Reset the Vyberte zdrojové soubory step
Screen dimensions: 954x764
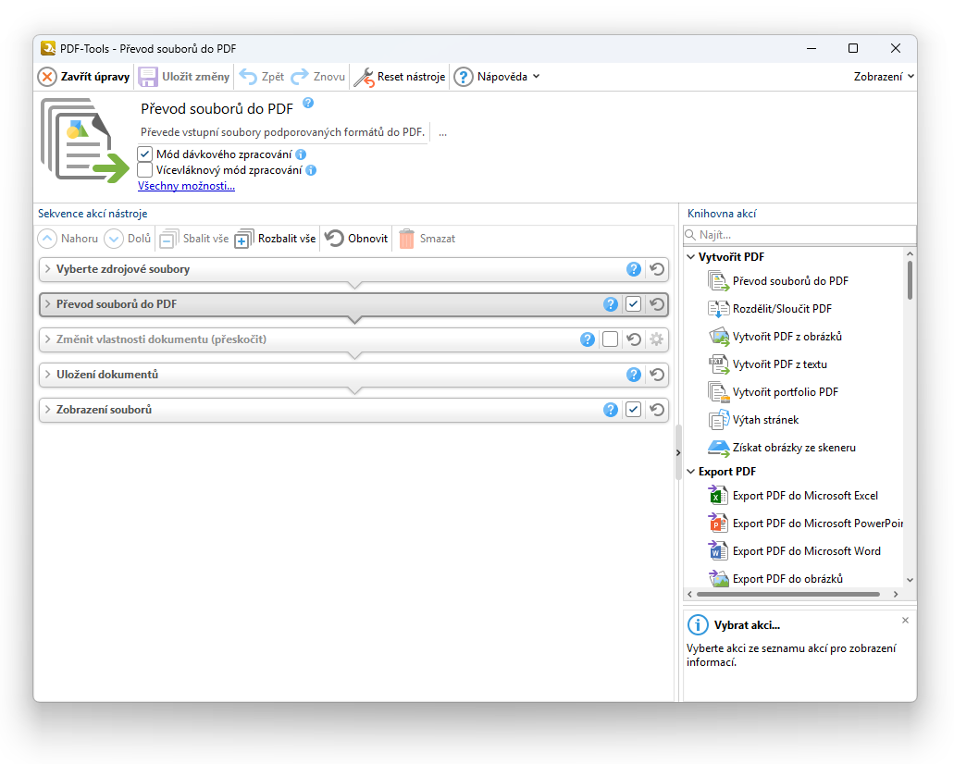click(656, 269)
